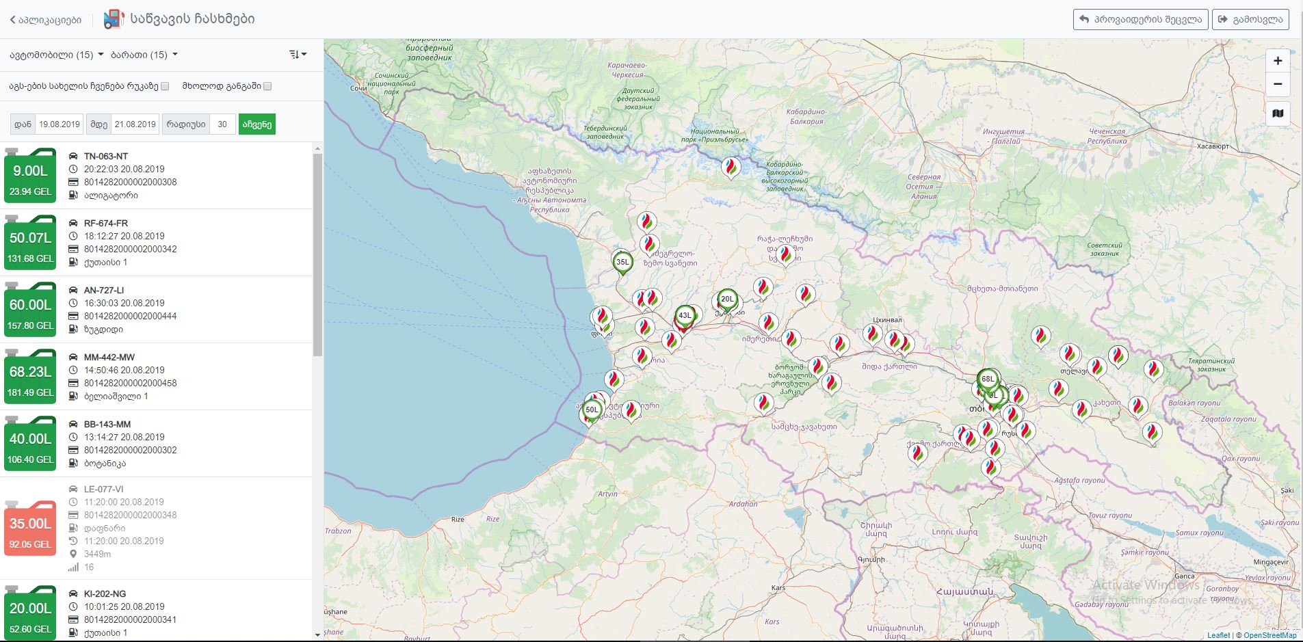This screenshot has height=642, width=1303.
Task: Select the 68L marker near Tbilisi
Action: (x=988, y=379)
